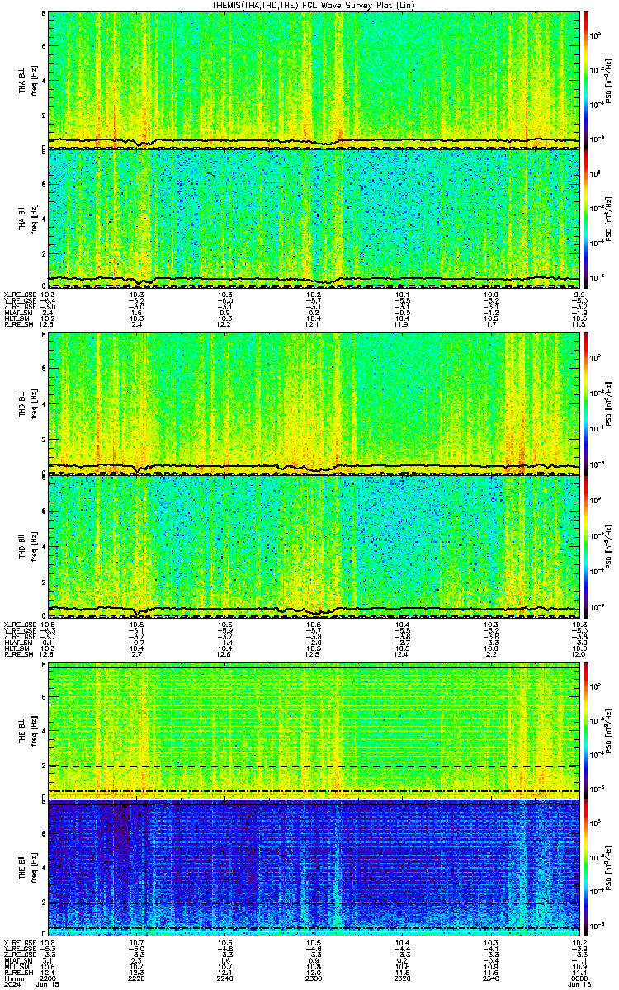Click the PSD [nT²/Hz] label of the THA B-perp color bar
The height and width of the screenshot is (990, 619).
click(x=609, y=80)
